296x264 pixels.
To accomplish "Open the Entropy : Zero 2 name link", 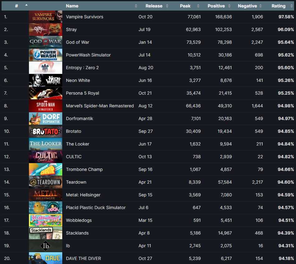I will (82, 68).
